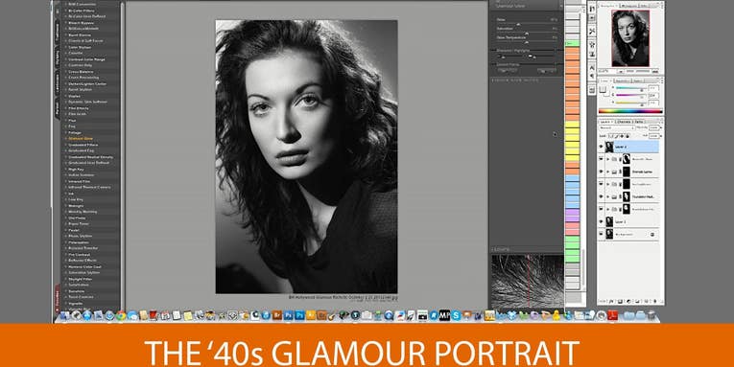Open the Portrait filter category tab
734x367 pixels.
point(58,109)
